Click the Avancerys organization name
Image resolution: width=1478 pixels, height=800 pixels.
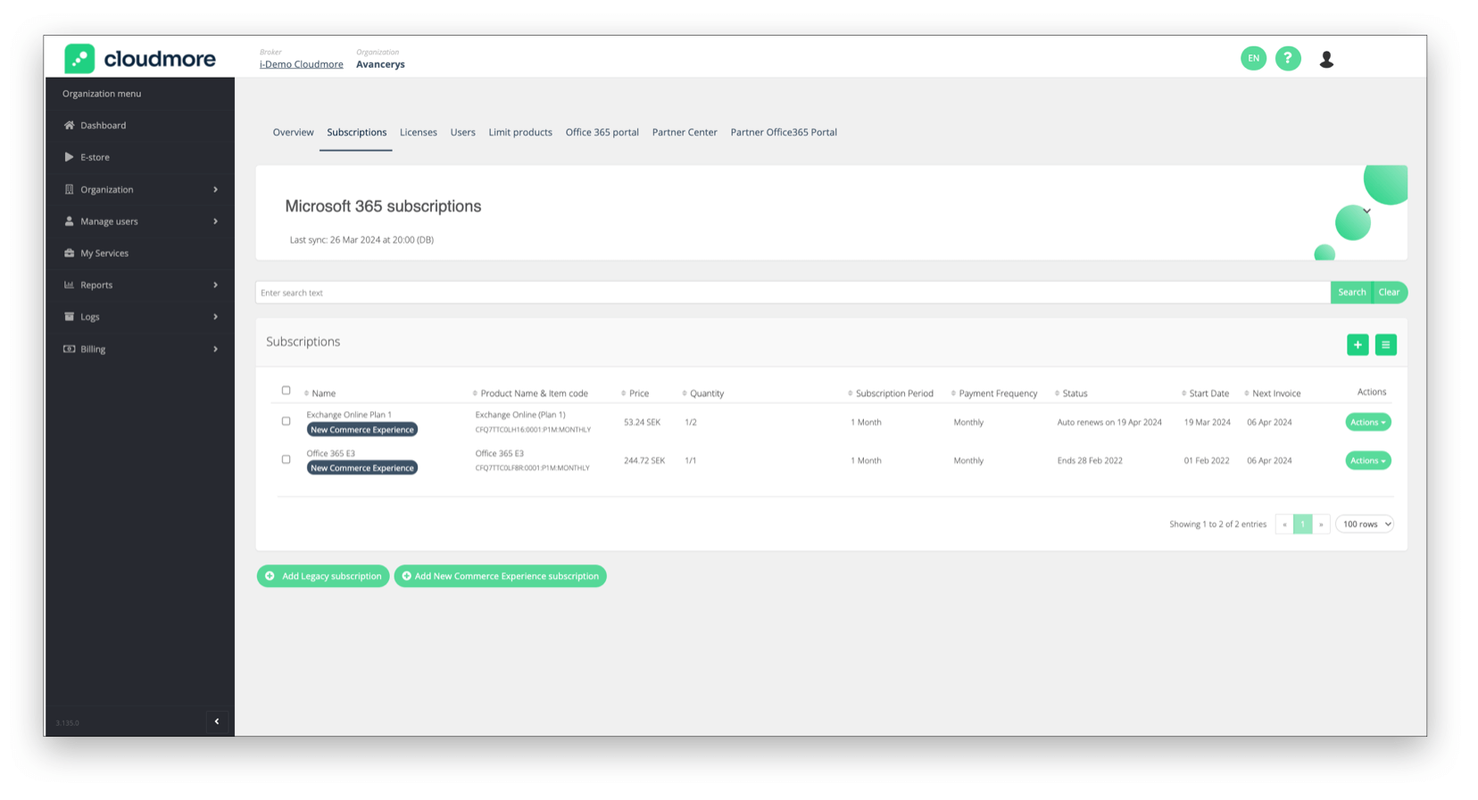point(380,64)
